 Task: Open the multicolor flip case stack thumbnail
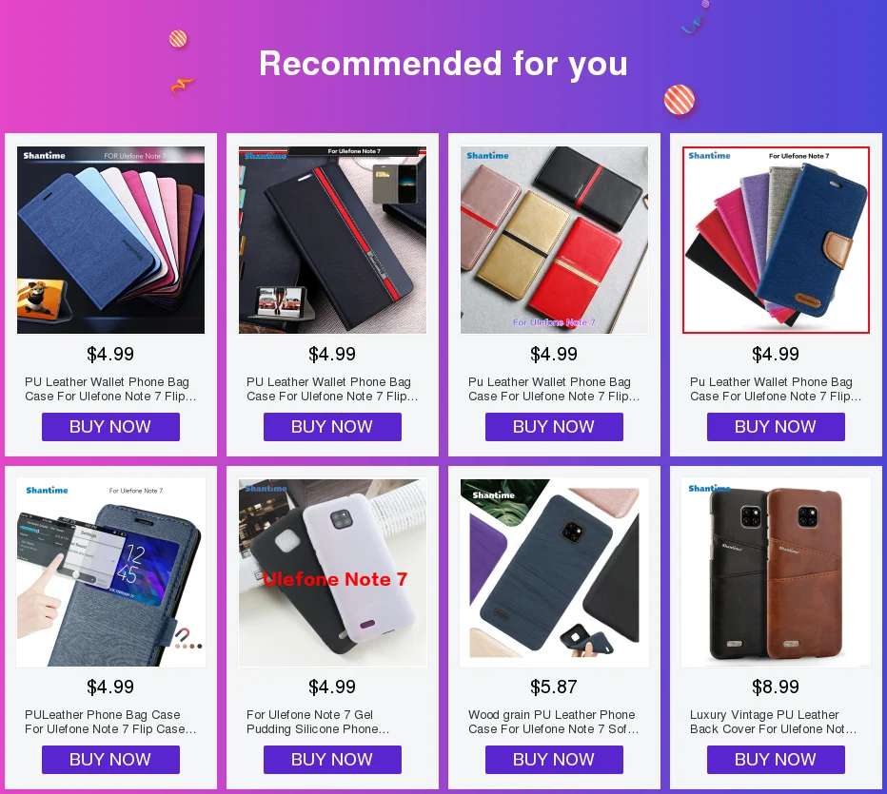(x=110, y=241)
